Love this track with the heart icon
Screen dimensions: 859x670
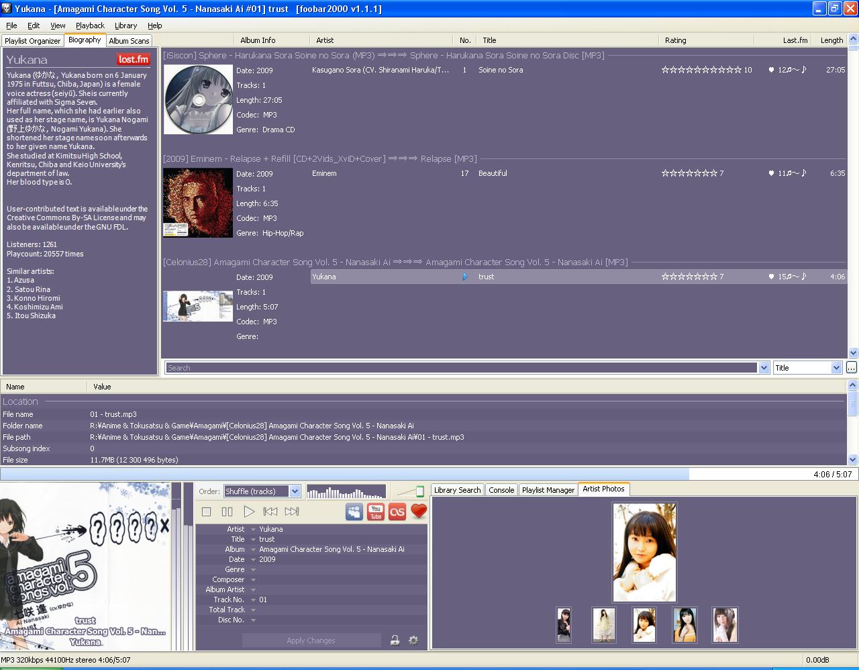(x=419, y=512)
